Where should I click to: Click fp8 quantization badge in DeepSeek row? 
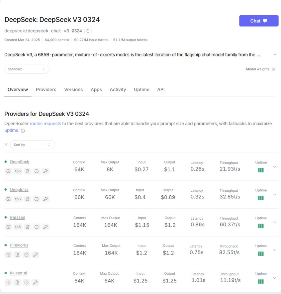(18, 171)
